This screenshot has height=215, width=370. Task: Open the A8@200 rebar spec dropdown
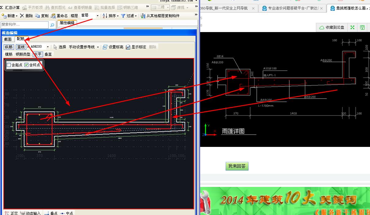(x=48, y=47)
